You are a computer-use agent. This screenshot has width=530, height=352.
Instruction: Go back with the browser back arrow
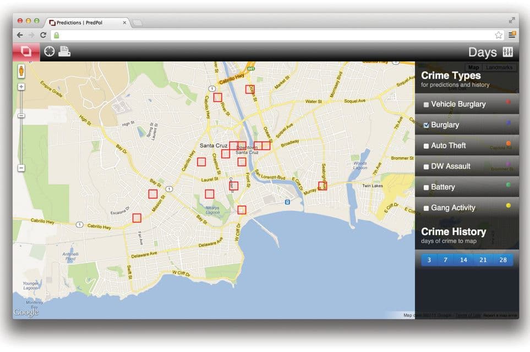[20, 35]
